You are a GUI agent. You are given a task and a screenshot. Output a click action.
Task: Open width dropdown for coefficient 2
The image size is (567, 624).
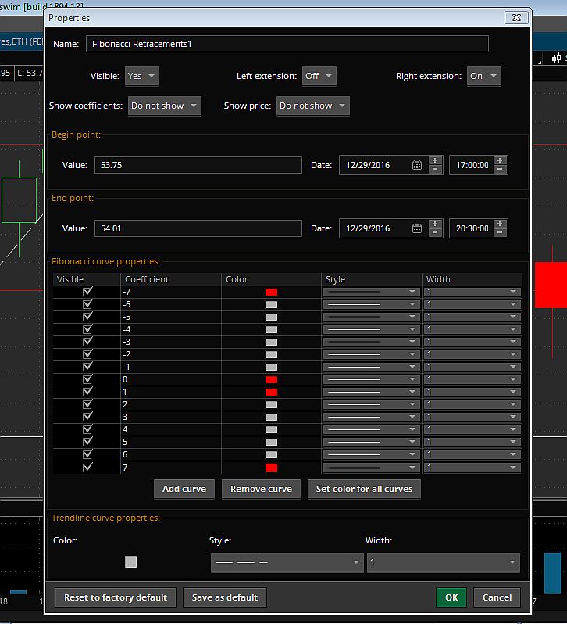472,404
